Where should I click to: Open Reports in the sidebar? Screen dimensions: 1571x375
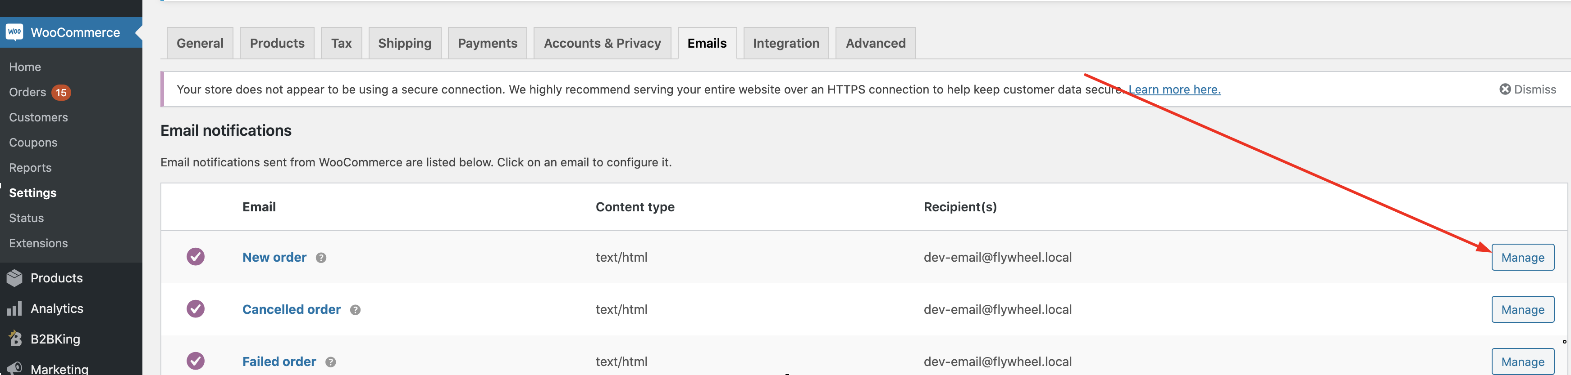tap(30, 168)
